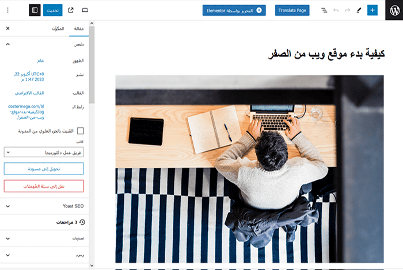This screenshot has height=270, width=403.
Task: Click the Elementor logo icon in button
Action: [259, 10]
